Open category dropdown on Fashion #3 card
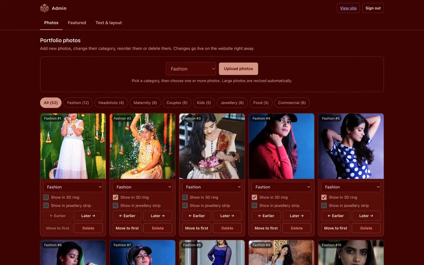This screenshot has width=424, height=265. point(212,187)
